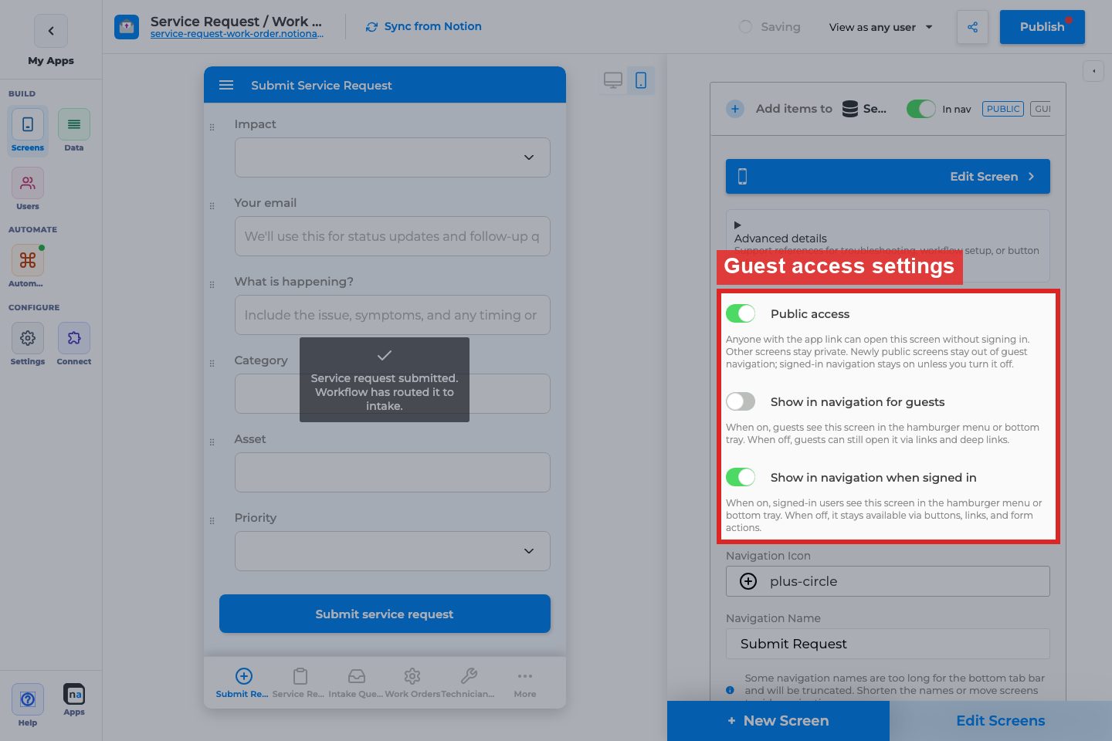This screenshot has width=1112, height=741.
Task: Click the plus icon beside Add items
Action: coord(735,109)
